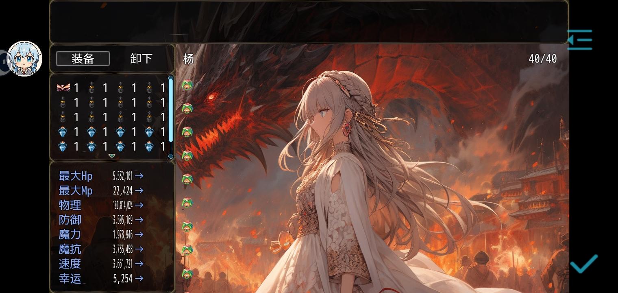Select the first black bomb in the second inventory row

pos(63,102)
